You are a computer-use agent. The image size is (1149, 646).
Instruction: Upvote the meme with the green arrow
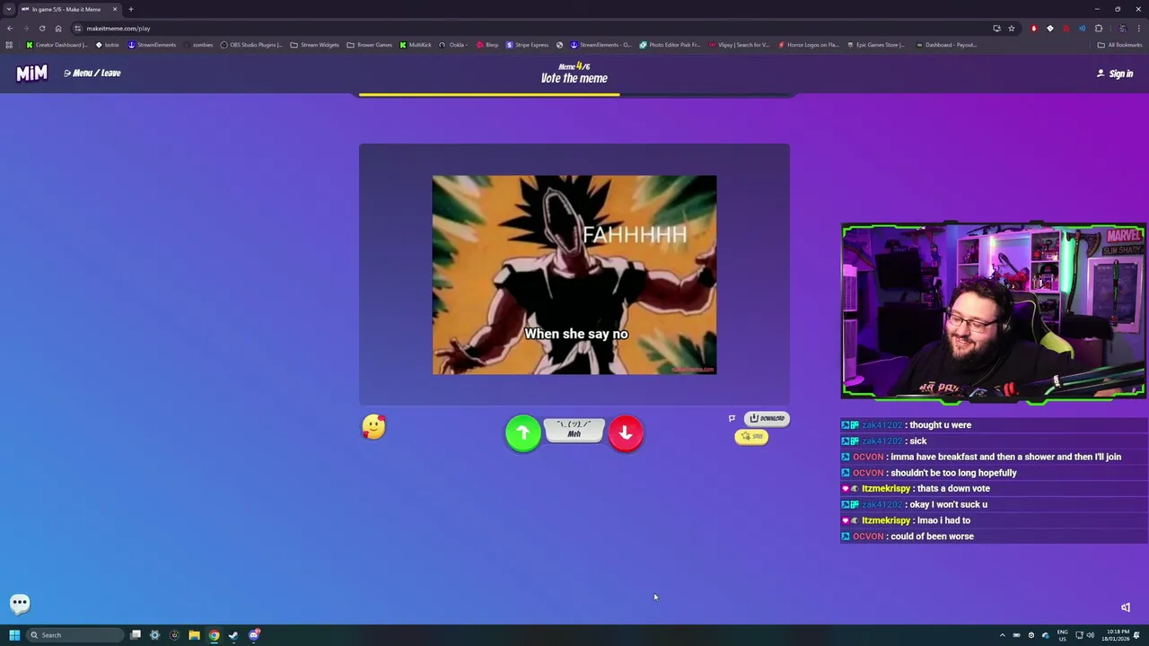pos(523,433)
